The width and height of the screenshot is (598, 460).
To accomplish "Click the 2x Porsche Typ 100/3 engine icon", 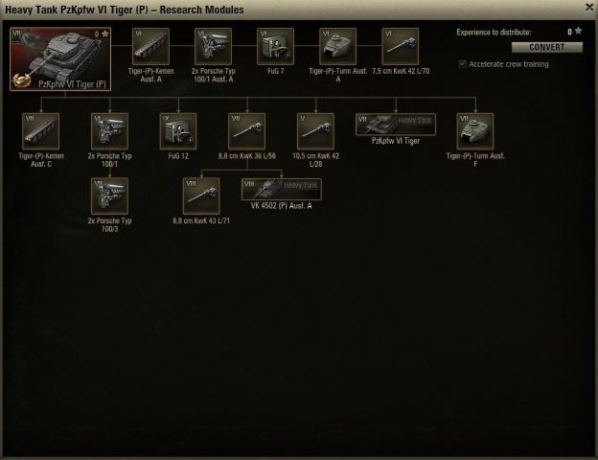I will pos(110,196).
